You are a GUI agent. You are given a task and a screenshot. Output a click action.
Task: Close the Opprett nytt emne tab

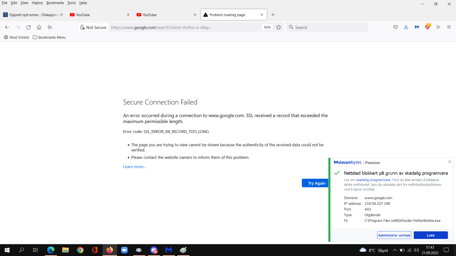point(62,15)
